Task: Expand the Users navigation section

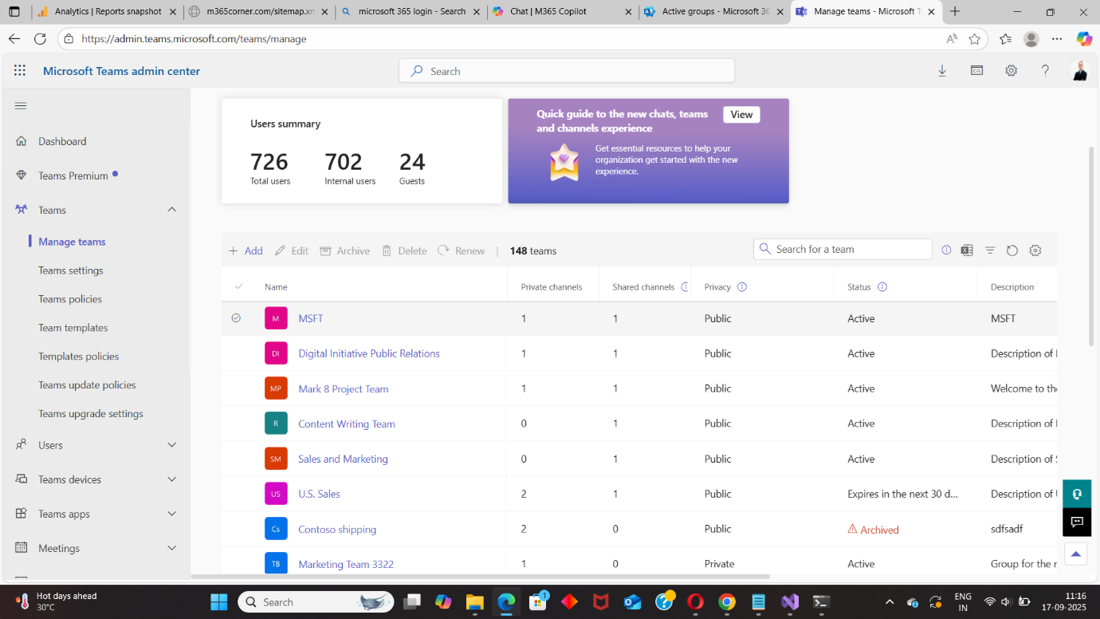Action: 171,445
